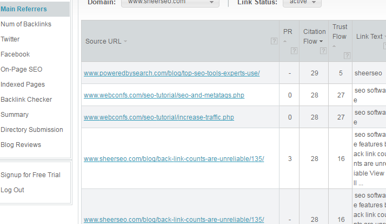This screenshot has height=224, width=386.
Task: Open webconfs seo-and-metatags.php link
Action: [164, 95]
